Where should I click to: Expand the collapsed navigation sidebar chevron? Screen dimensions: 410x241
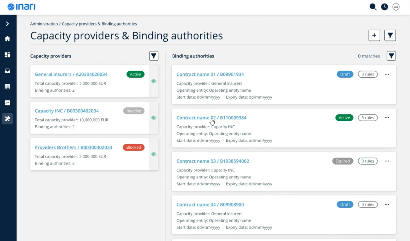point(7,24)
